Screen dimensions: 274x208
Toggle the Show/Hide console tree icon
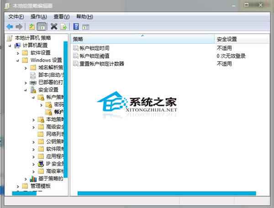42,27
